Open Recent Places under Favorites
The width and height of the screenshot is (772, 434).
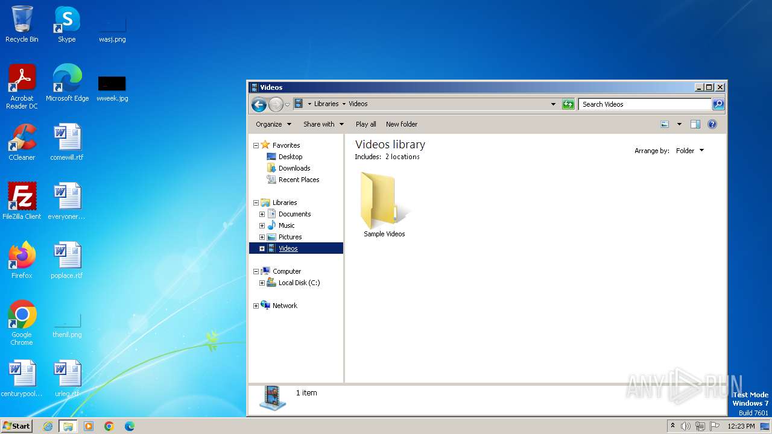[x=299, y=180]
